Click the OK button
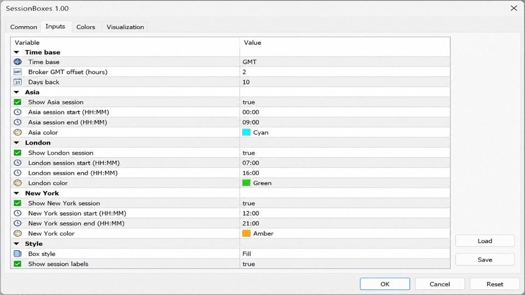Screen dimensions: 525x295 pos(384,284)
